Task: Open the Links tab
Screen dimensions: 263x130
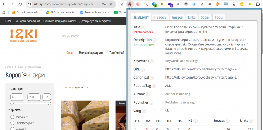Action: coord(192,17)
